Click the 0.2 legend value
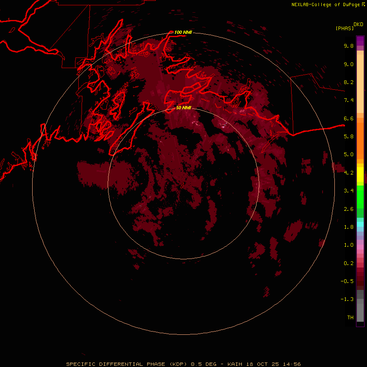 [x=349, y=263]
